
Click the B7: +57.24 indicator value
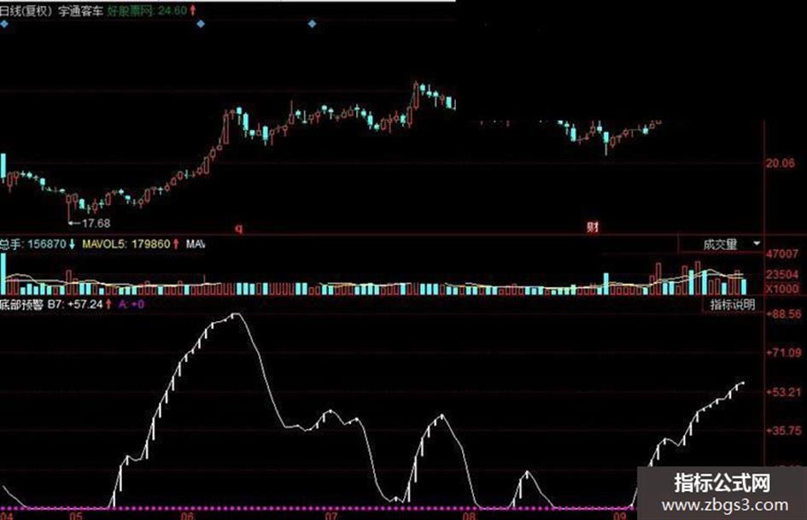pos(75,304)
